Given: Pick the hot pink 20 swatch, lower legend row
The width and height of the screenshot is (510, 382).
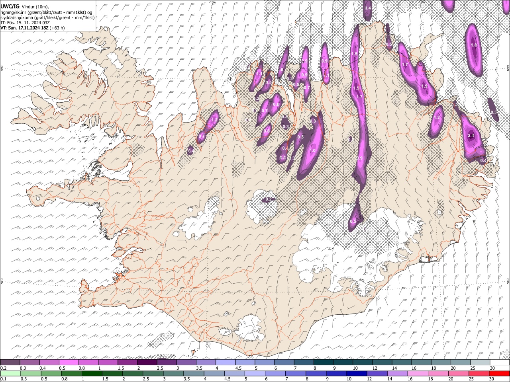Looking at the screenshot, I should click(459, 373).
